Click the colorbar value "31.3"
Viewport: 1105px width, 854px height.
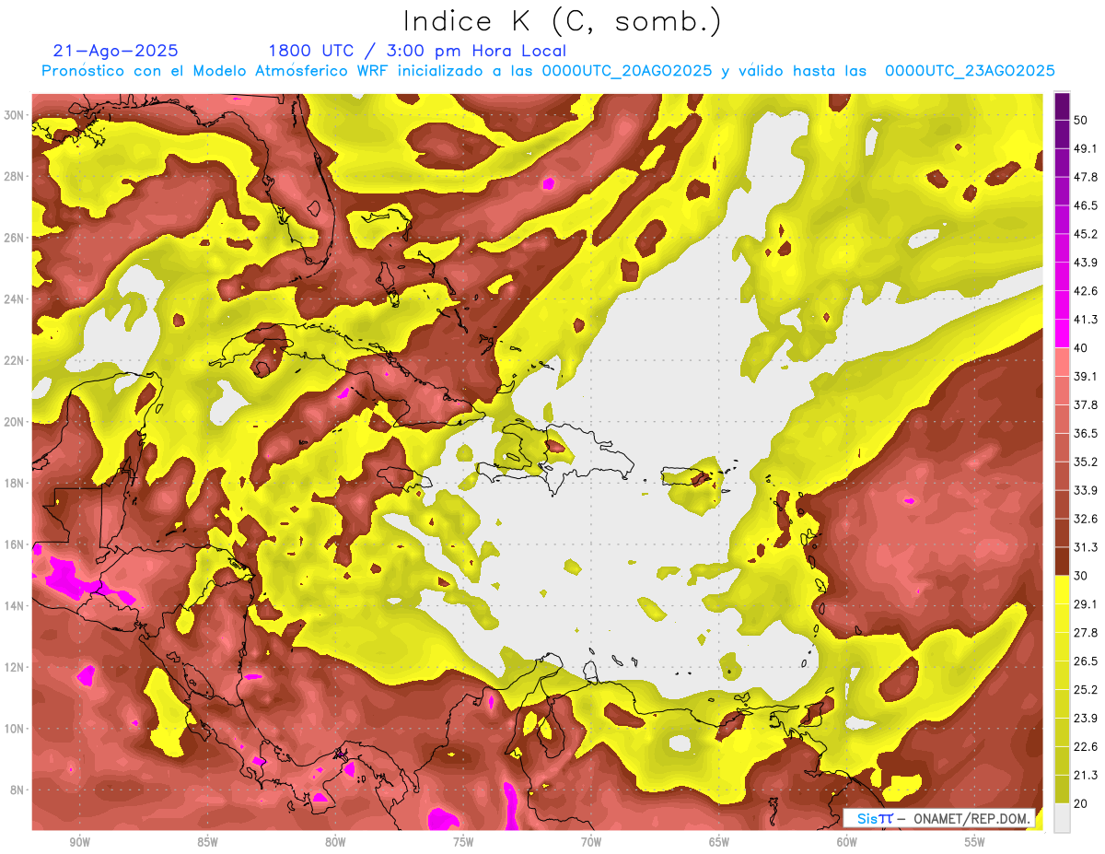coord(1086,547)
